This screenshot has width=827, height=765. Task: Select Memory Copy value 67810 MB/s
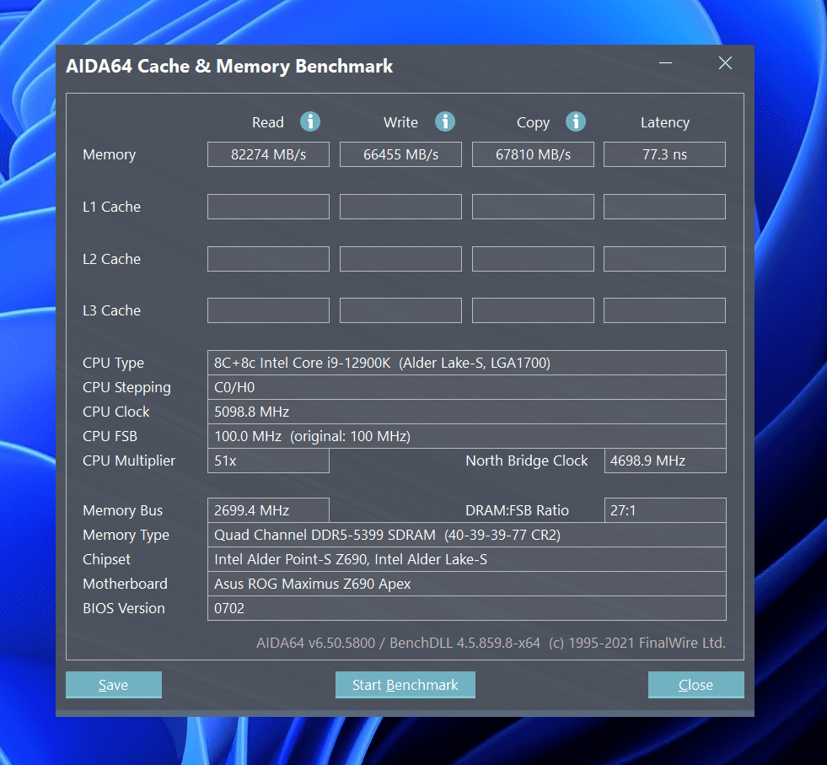tap(533, 154)
